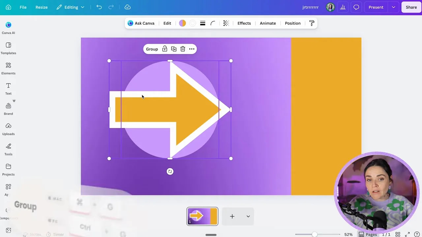Open the 52% zoom level menu
This screenshot has height=237, width=422.
click(348, 234)
